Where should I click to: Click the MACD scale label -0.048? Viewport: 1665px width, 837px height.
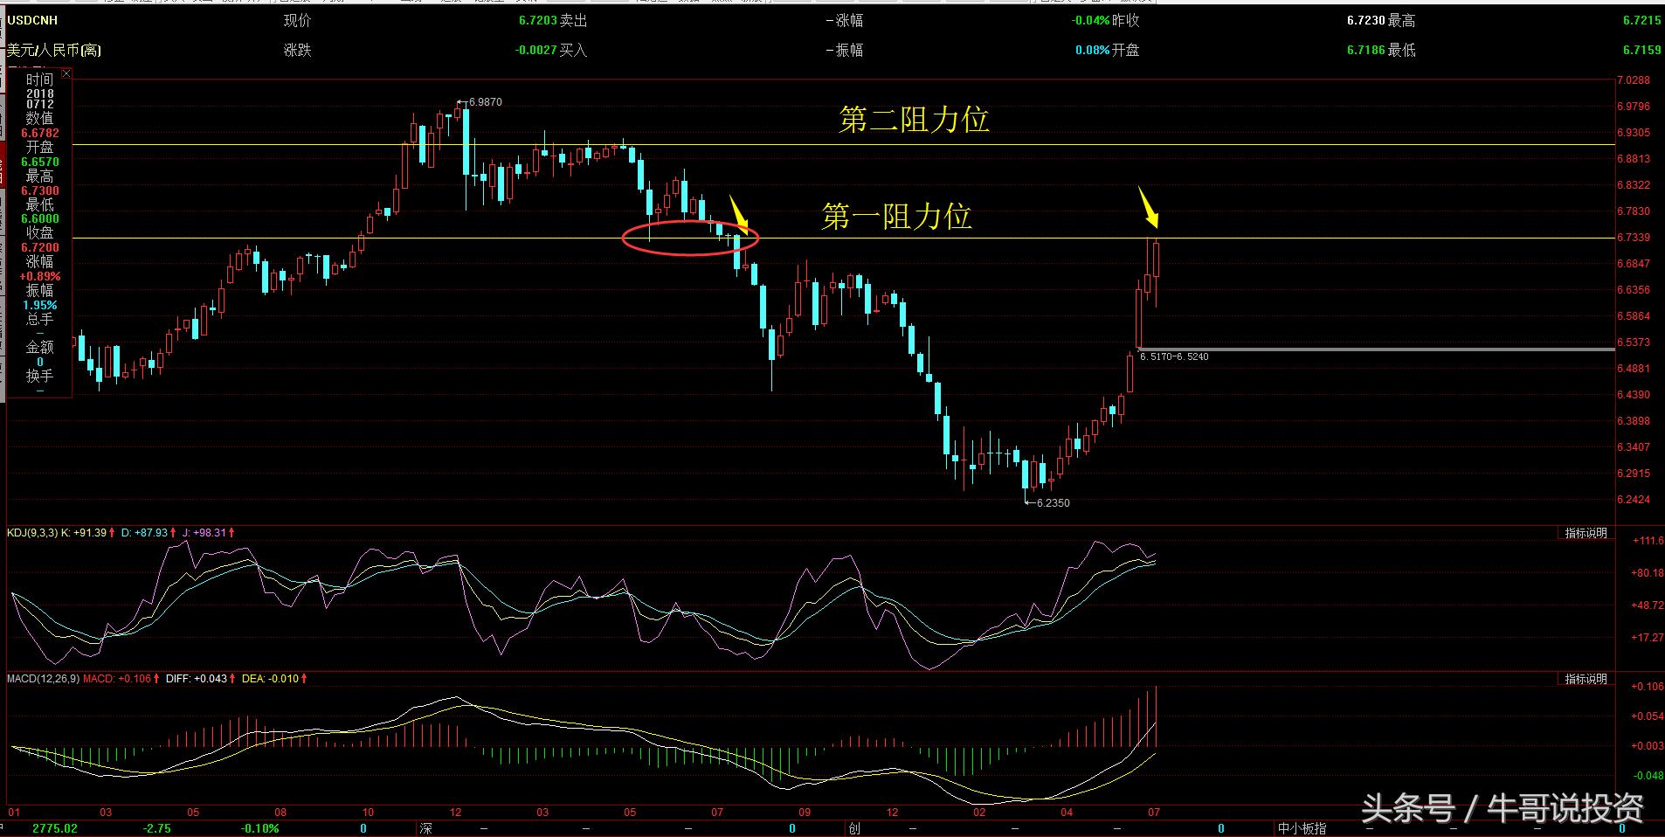coord(1648,776)
